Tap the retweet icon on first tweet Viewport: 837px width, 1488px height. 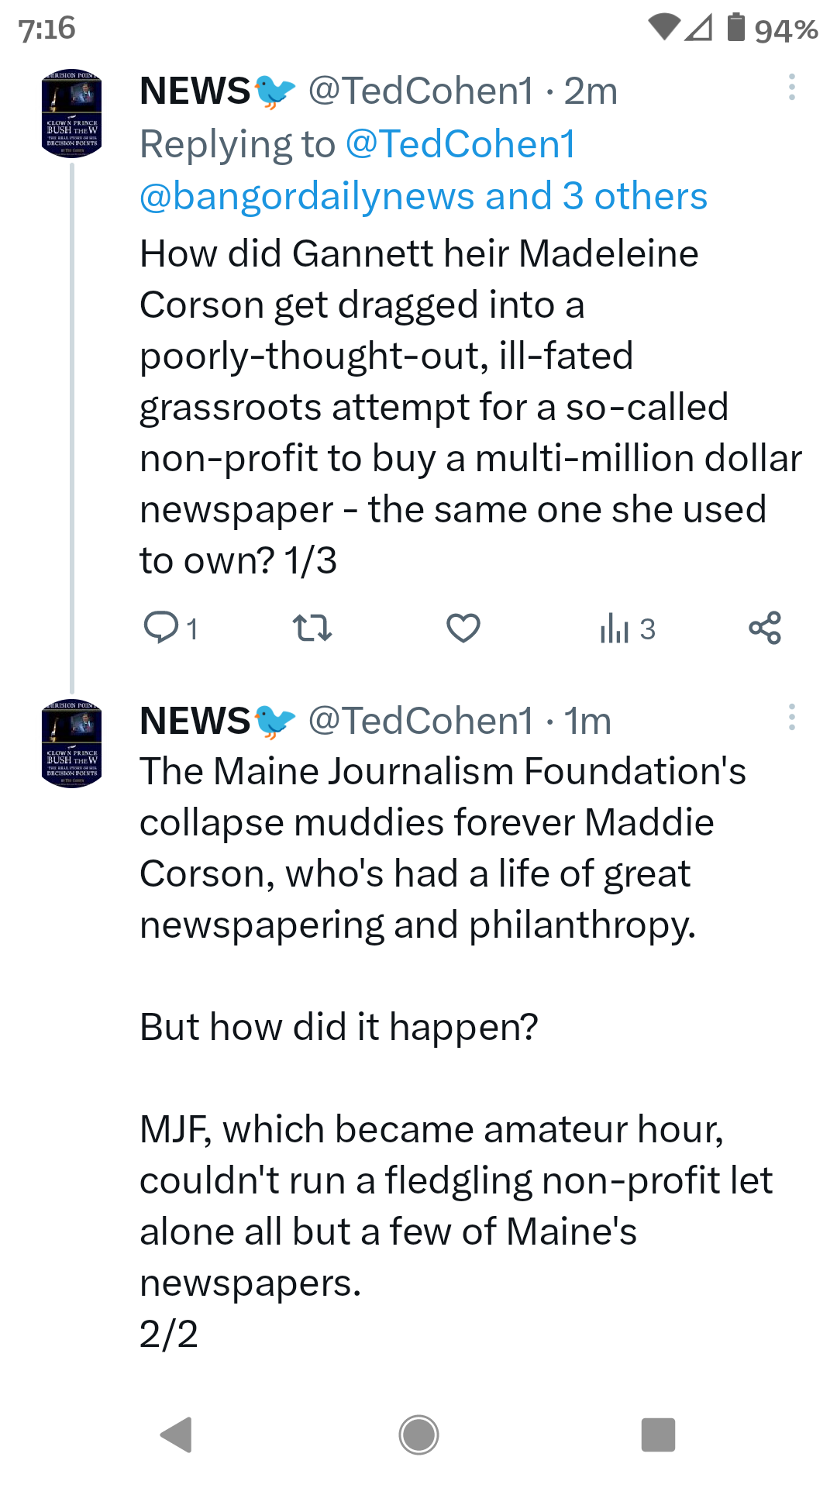(312, 628)
